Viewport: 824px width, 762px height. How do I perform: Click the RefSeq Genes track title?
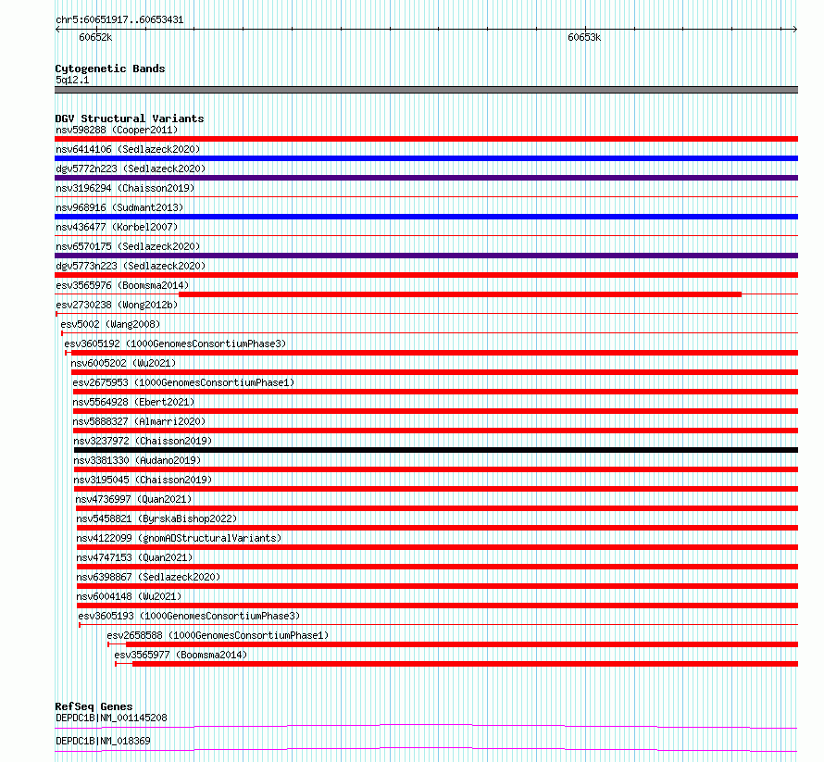[94, 706]
